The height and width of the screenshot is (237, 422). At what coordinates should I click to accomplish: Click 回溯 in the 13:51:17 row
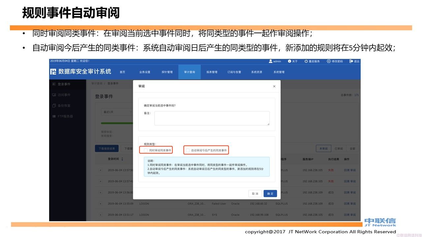pos(346,215)
